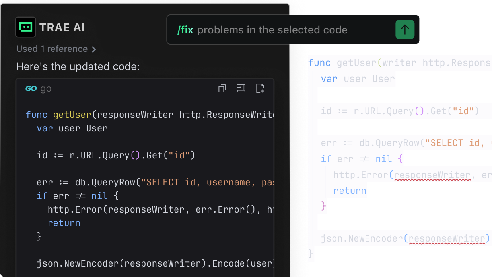Click the 'id := r.URL.Query().Get("id")' line in the chat code

[116, 155]
